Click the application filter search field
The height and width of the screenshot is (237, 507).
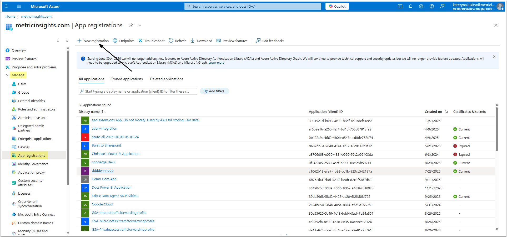138,91
